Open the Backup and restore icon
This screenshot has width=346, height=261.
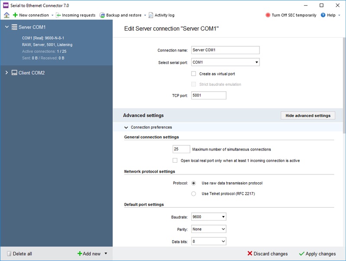point(102,15)
